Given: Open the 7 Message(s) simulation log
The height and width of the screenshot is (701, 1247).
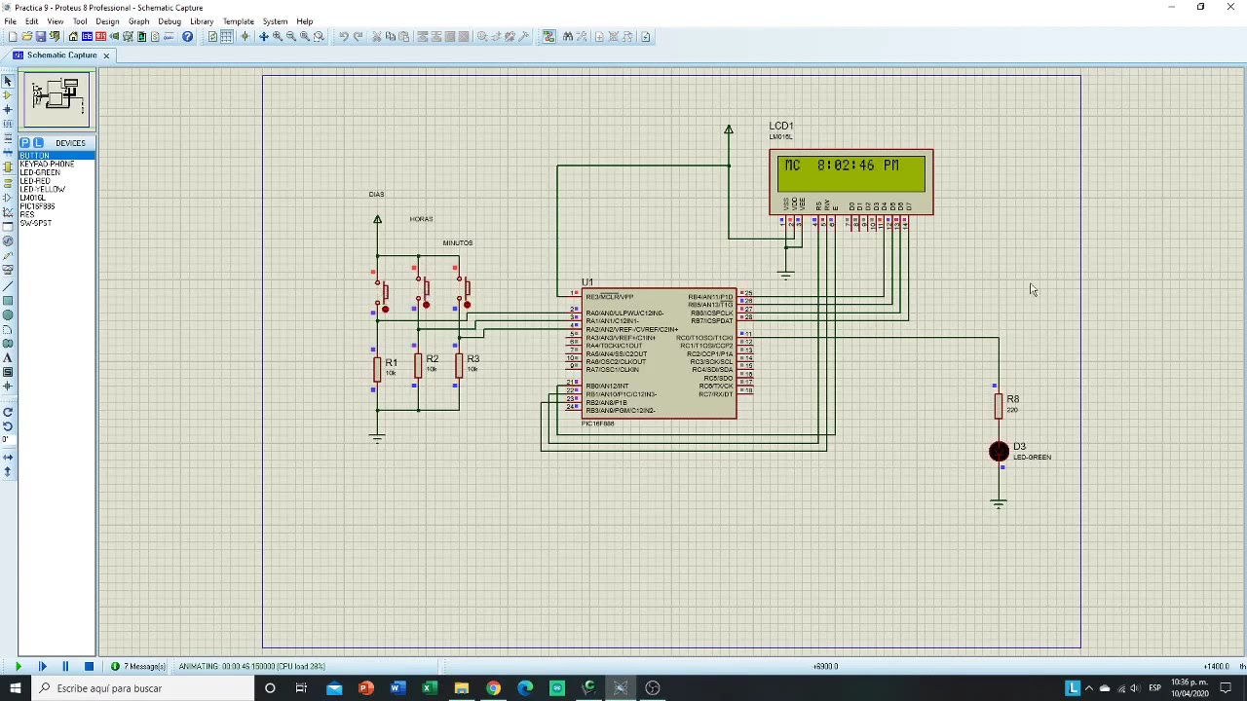Looking at the screenshot, I should [138, 667].
